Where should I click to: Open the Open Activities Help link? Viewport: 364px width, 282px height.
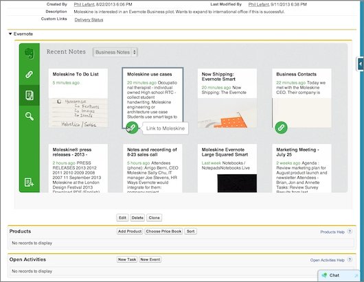pos(327,260)
